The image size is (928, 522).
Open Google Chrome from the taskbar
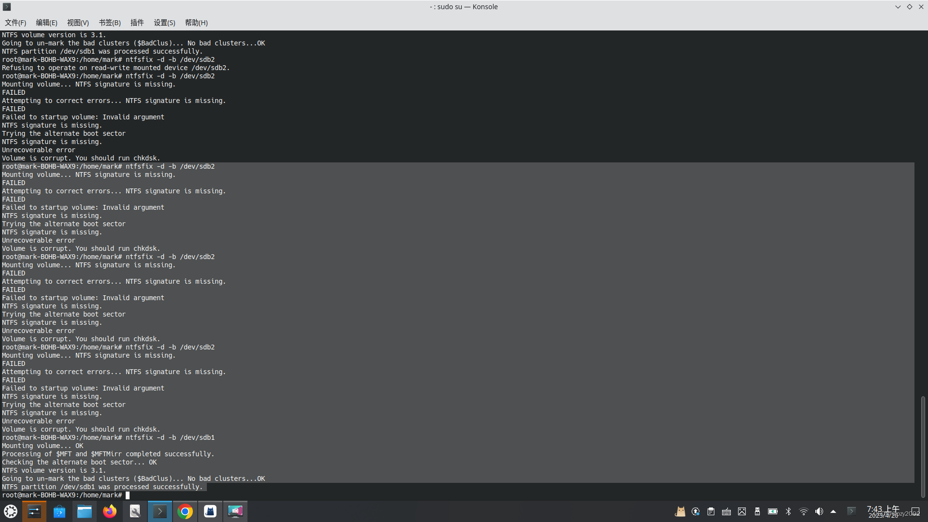coord(185,511)
